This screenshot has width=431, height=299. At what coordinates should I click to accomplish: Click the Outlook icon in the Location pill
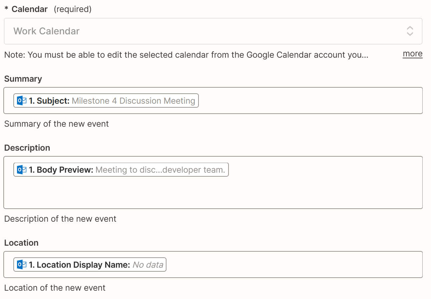22,265
